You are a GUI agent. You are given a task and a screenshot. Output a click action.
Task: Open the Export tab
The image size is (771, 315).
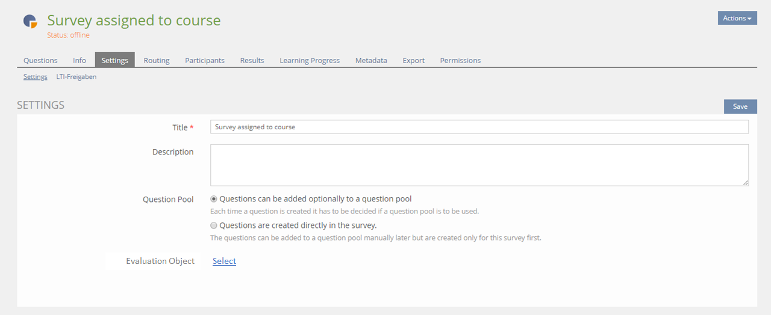[414, 60]
